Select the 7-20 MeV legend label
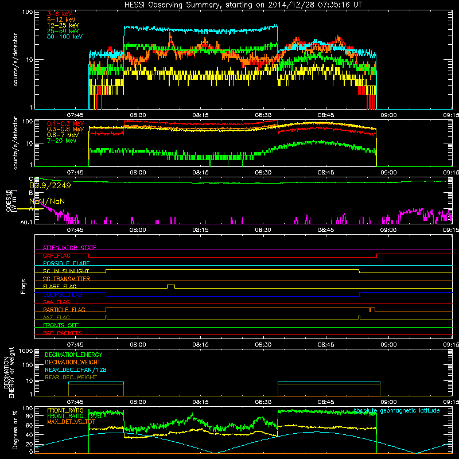This screenshot has height=459, width=459. pyautogui.click(x=62, y=141)
